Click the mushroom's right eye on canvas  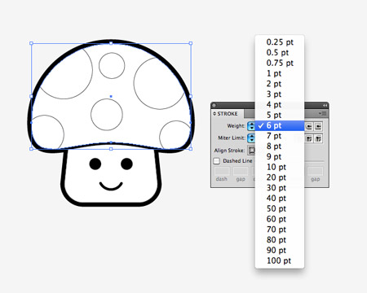[126, 164]
